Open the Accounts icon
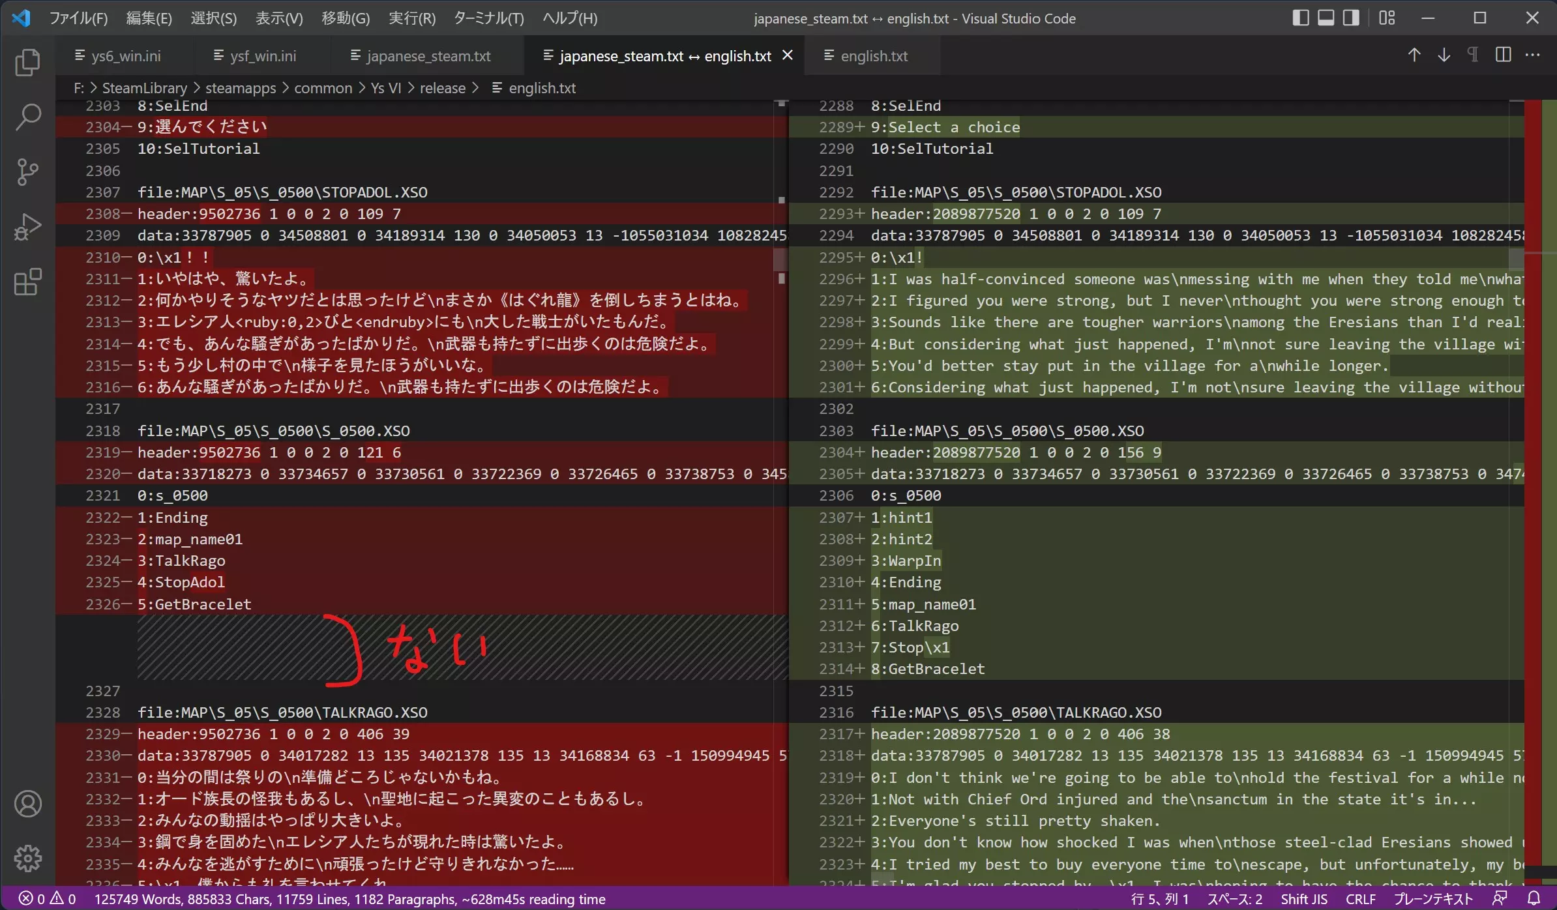Viewport: 1557px width, 910px height. (x=27, y=804)
